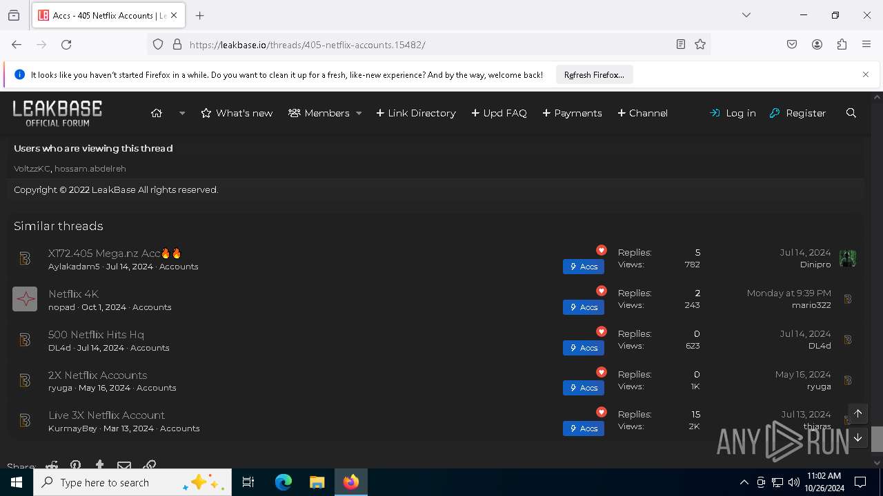Screen dimensions: 883x496
Task: Open the Windows Start menu
Action: pos(17,482)
